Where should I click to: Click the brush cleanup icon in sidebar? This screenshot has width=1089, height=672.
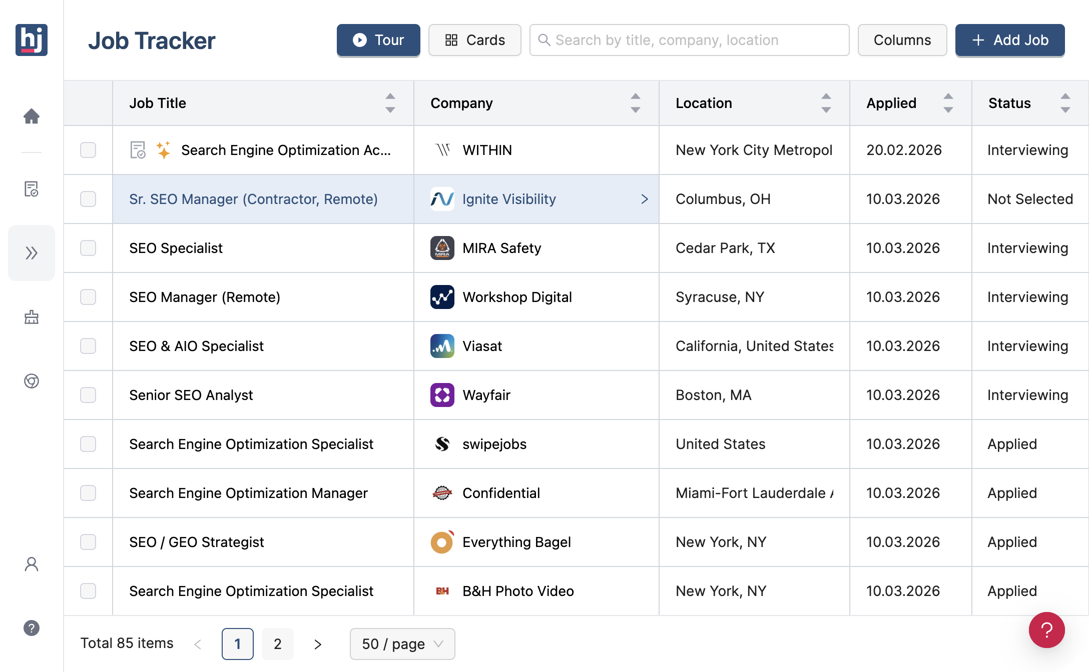coord(32,317)
